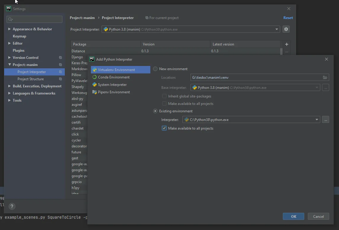The height and width of the screenshot is (230, 339).
Task: Browse folder icon in the Location field
Action: tap(325, 77)
